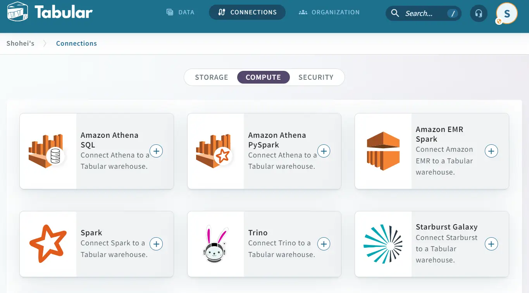Click the Tabular wordmark text
This screenshot has height=293, width=529.
click(x=64, y=12)
